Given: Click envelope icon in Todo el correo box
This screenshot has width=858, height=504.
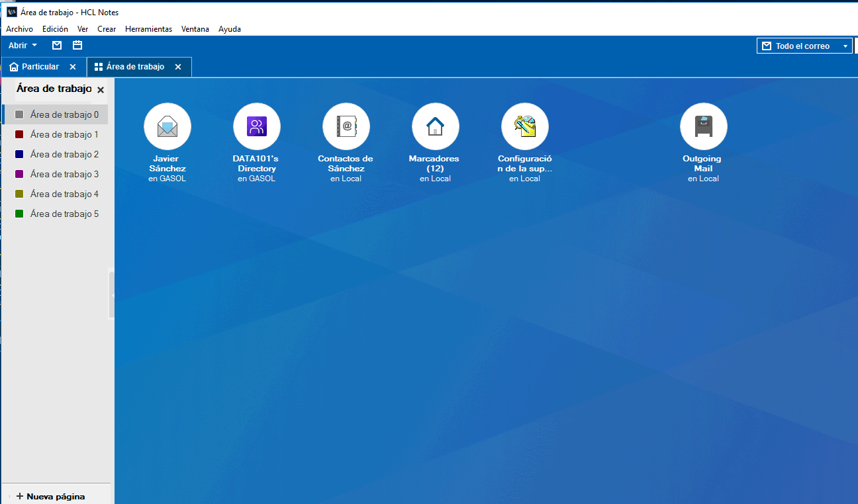Looking at the screenshot, I should click(x=767, y=46).
